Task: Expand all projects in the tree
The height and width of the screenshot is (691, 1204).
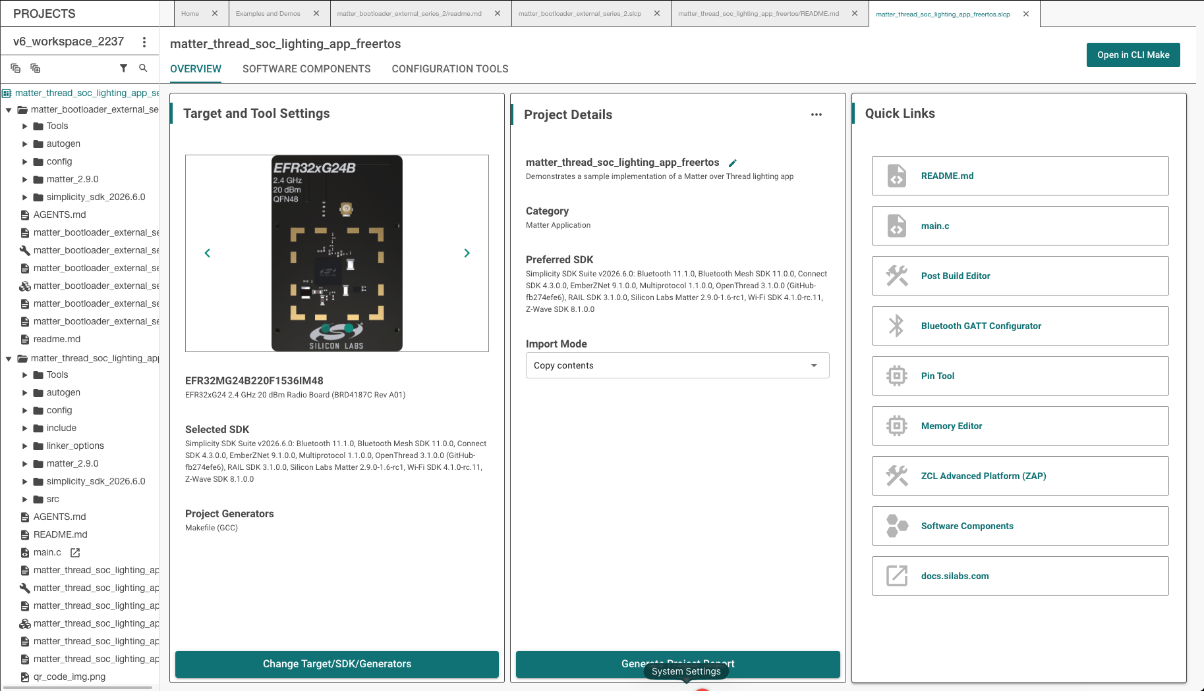Action: tap(36, 68)
